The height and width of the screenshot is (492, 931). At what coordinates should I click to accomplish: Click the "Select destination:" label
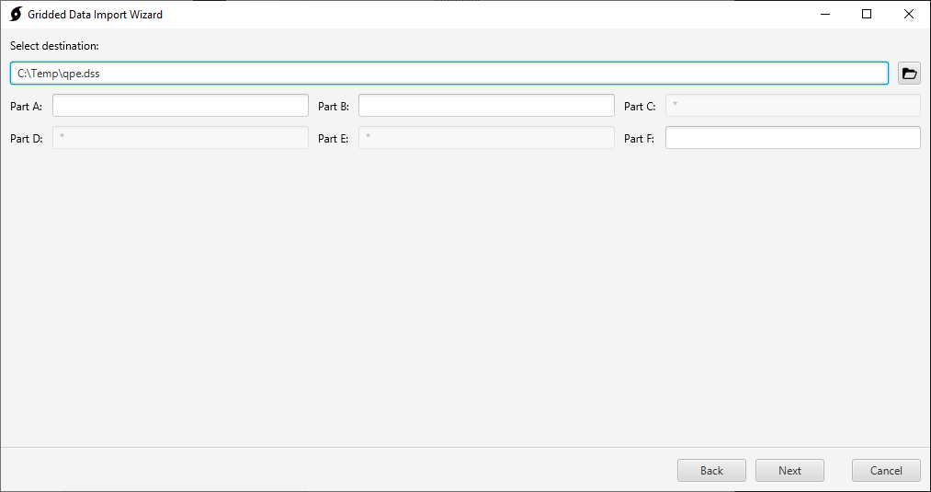(x=54, y=46)
